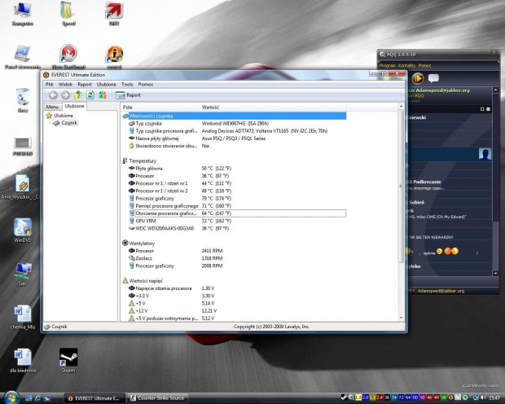Image resolution: width=505 pixels, height=404 pixels.
Task: Open the Windows Start orb
Action: click(11, 397)
